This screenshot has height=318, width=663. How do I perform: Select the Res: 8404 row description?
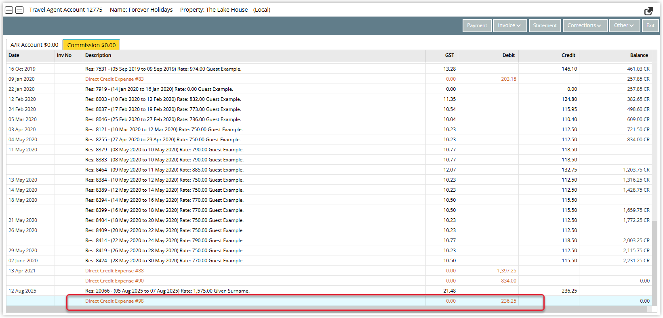pyautogui.click(x=164, y=220)
